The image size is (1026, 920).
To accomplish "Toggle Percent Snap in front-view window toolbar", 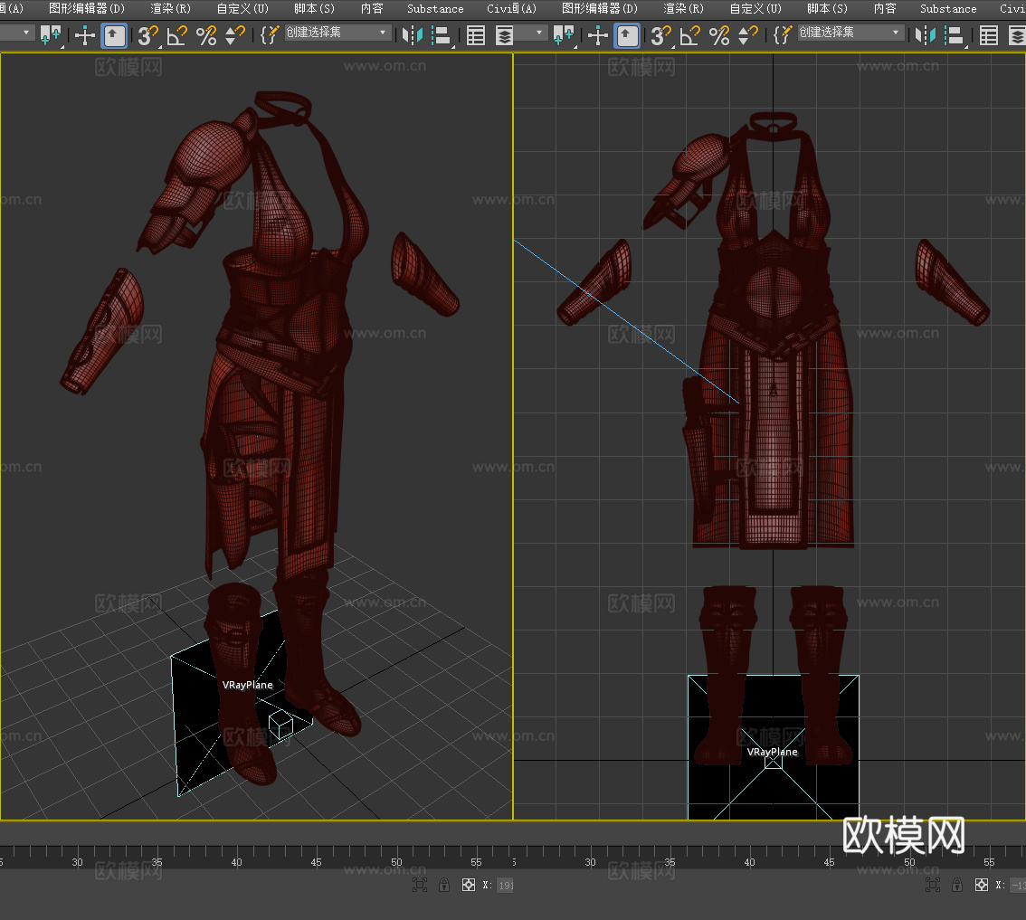I will [x=719, y=35].
